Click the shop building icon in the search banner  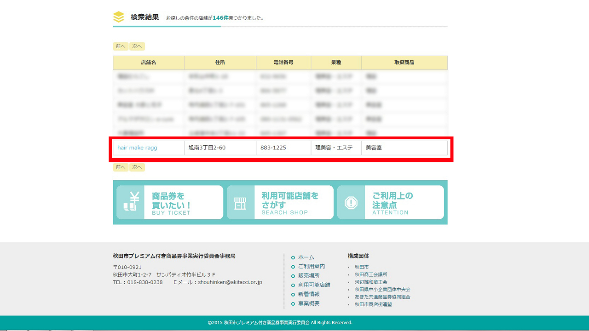[240, 203]
